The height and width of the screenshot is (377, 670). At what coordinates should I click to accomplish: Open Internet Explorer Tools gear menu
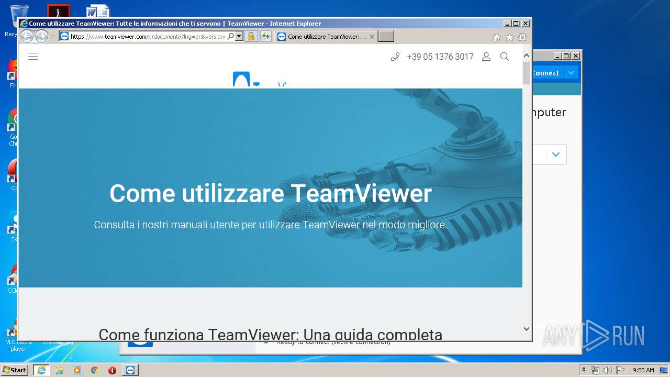522,37
